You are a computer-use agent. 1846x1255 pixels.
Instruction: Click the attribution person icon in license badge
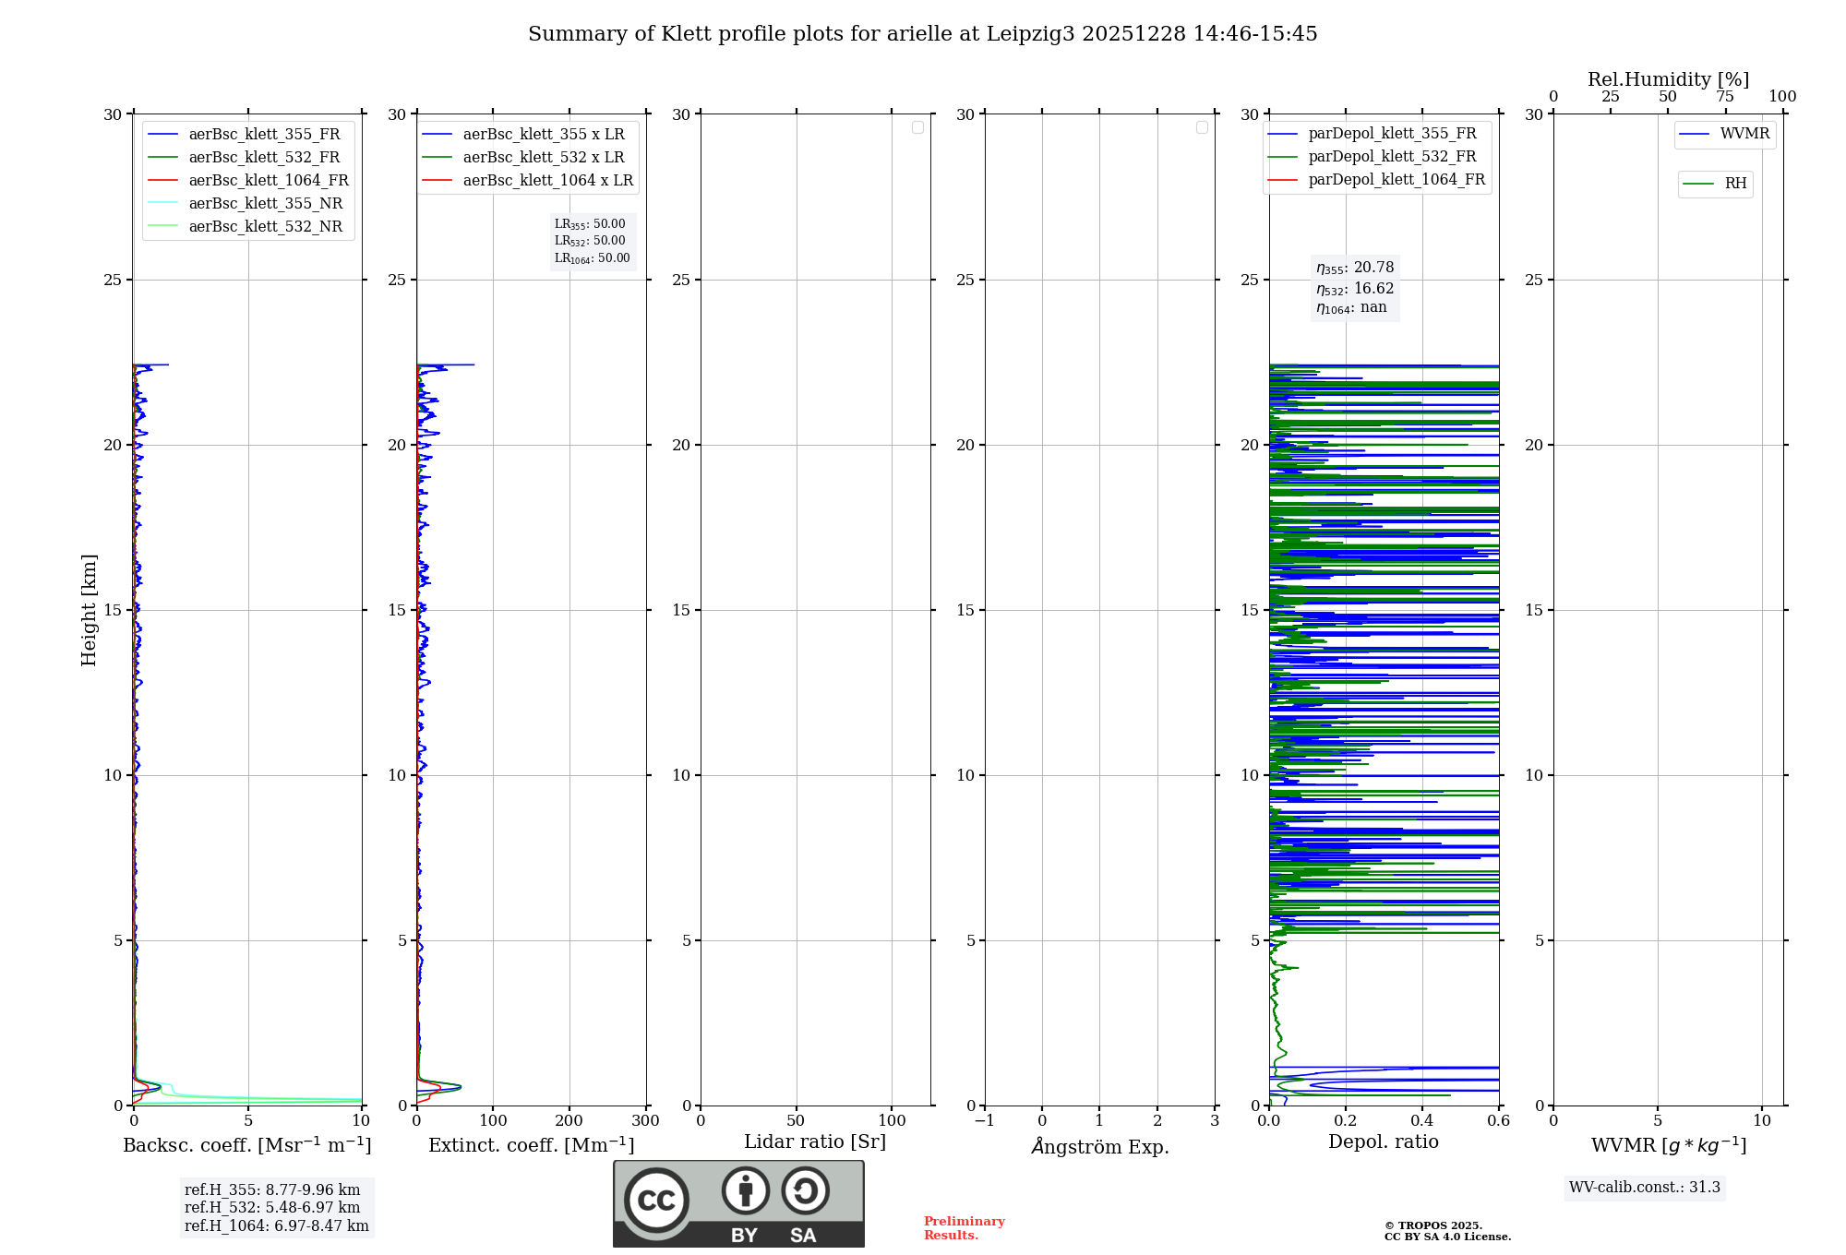tap(745, 1190)
